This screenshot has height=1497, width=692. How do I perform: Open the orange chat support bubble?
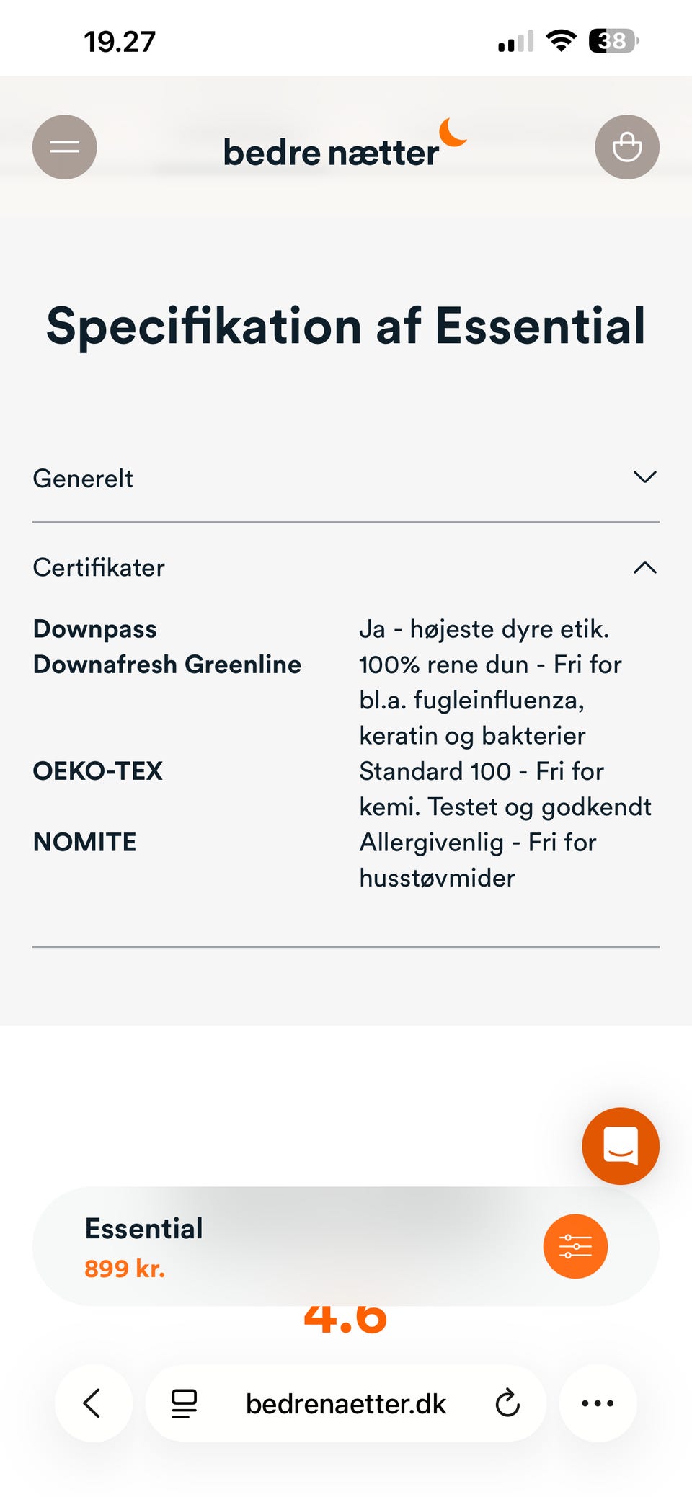pyautogui.click(x=620, y=1145)
